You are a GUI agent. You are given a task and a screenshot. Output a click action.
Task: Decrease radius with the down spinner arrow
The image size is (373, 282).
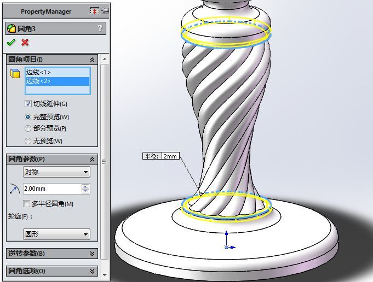[x=85, y=191]
